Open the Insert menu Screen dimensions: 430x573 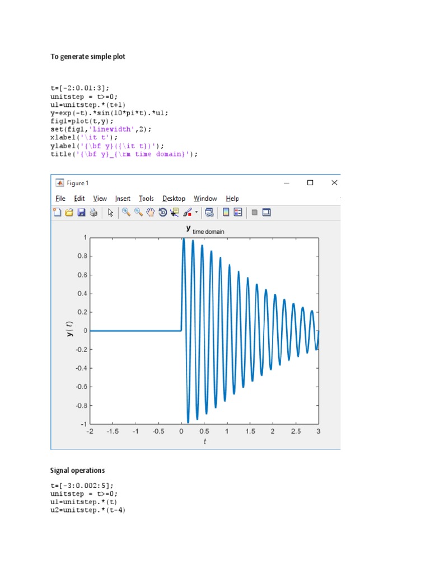[x=123, y=199]
